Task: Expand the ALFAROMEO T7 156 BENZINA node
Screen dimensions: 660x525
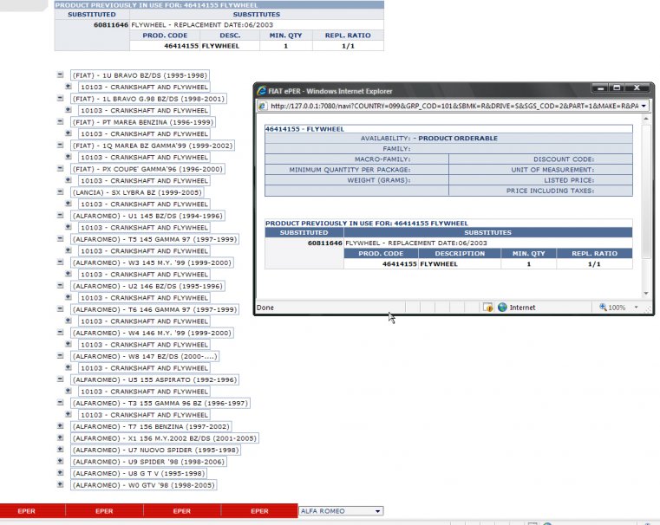Action: coord(59,426)
